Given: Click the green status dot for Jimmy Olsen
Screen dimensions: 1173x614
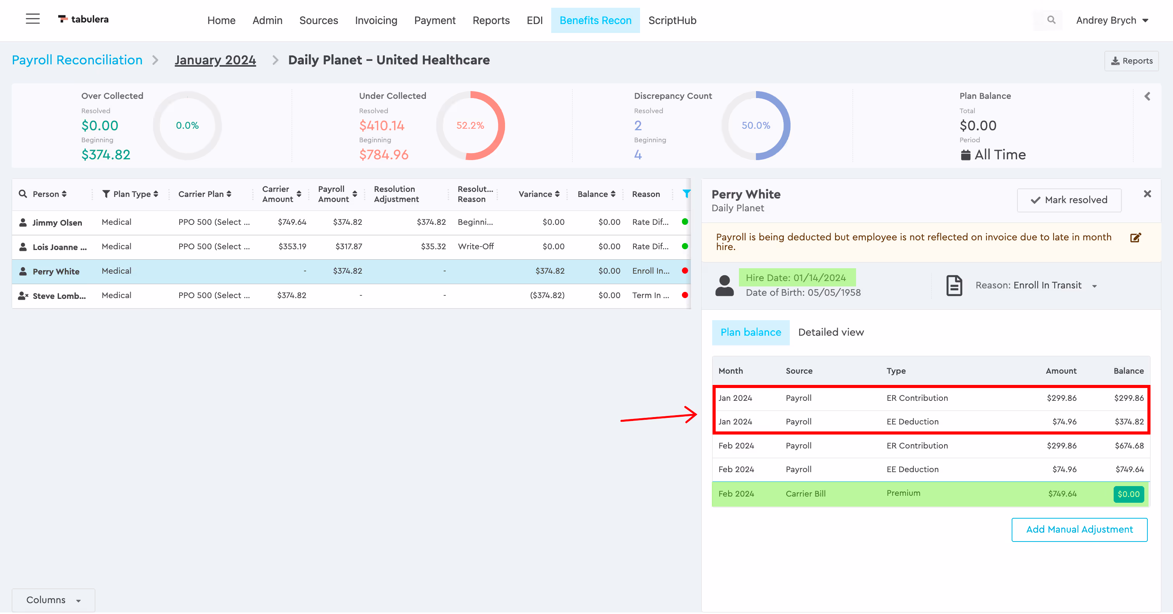Looking at the screenshot, I should (x=684, y=222).
